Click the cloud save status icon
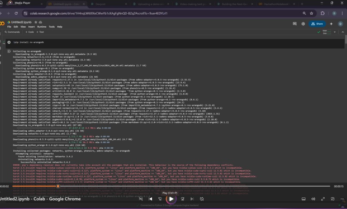The height and width of the screenshot is (209, 347). click(40, 22)
